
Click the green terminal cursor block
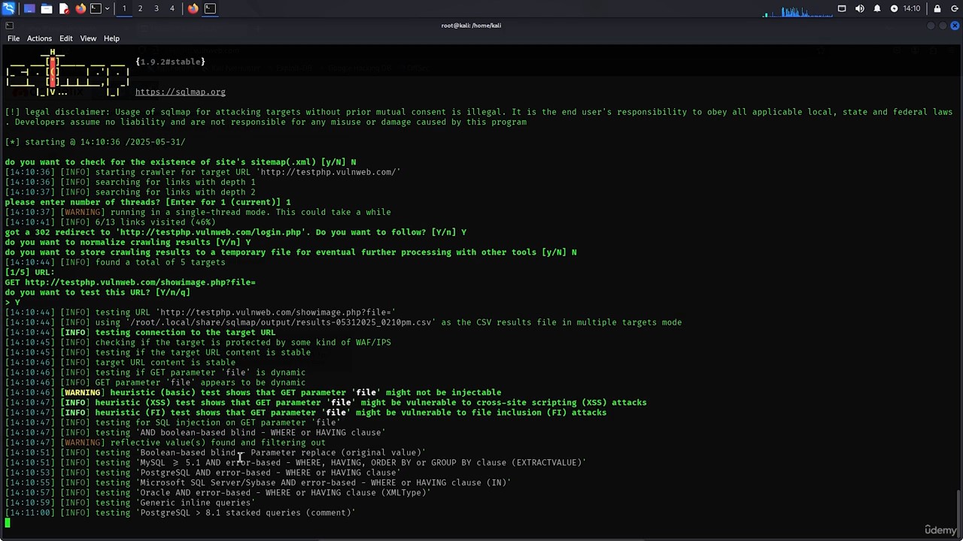coord(8,523)
